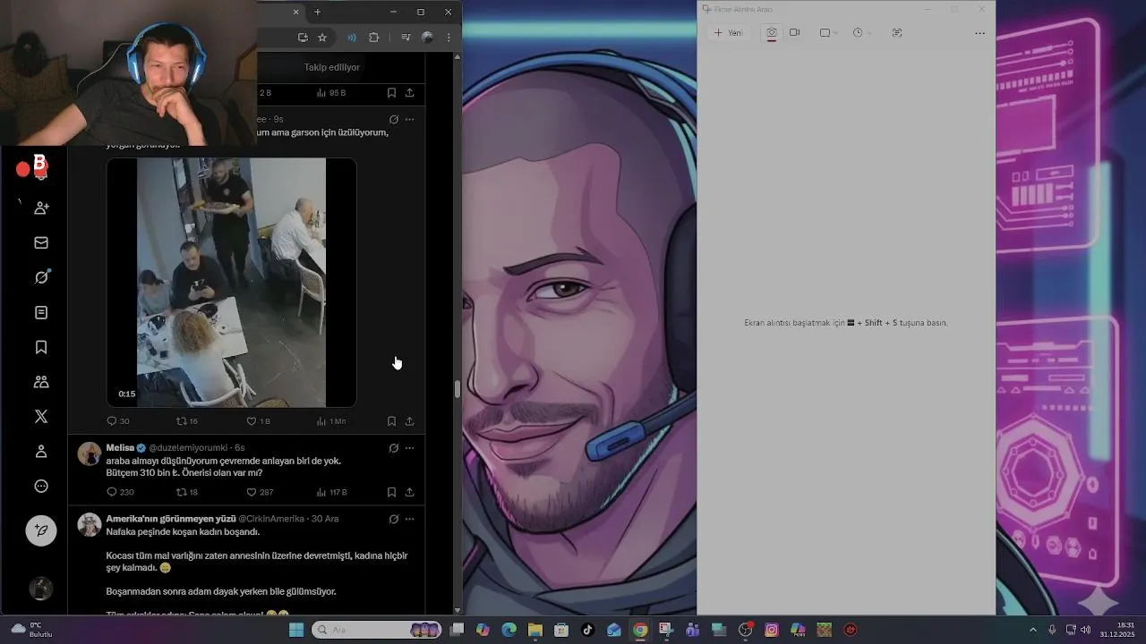The height and width of the screenshot is (644, 1146).
Task: Click Grok explain icon on garson post
Action: click(393, 119)
